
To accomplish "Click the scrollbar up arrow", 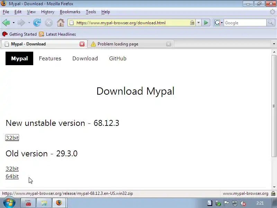I will 274,52.
